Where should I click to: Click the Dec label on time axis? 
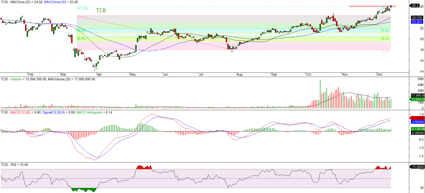(380, 75)
